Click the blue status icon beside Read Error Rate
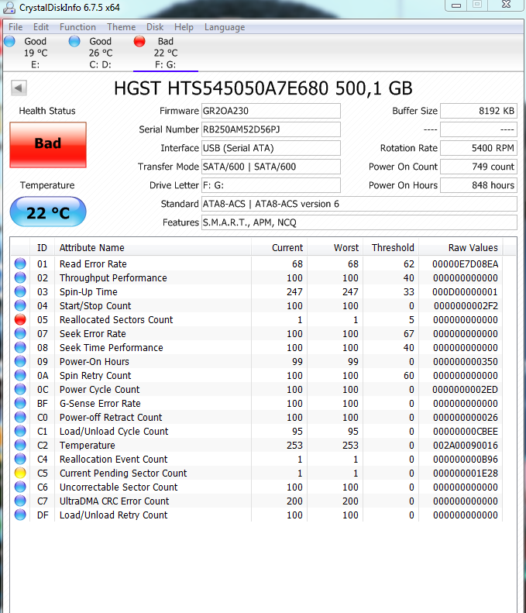Image resolution: width=526 pixels, height=613 pixels. click(20, 263)
